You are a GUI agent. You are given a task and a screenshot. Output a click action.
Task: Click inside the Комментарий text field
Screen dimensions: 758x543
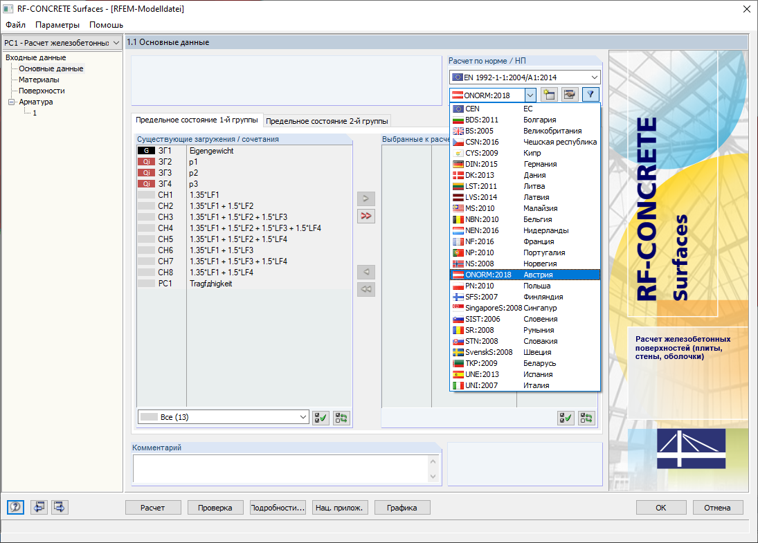point(280,468)
